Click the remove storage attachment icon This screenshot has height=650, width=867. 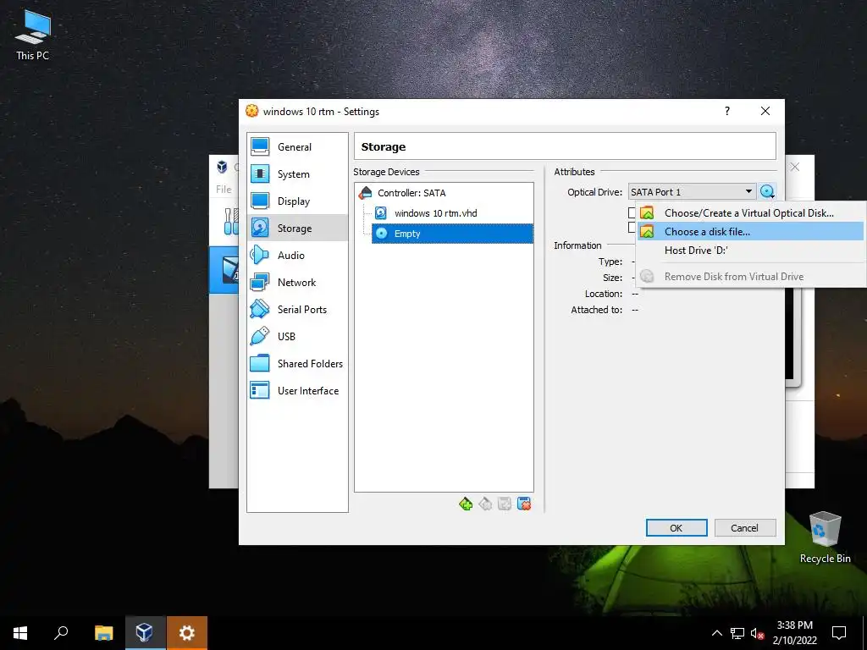coord(523,504)
